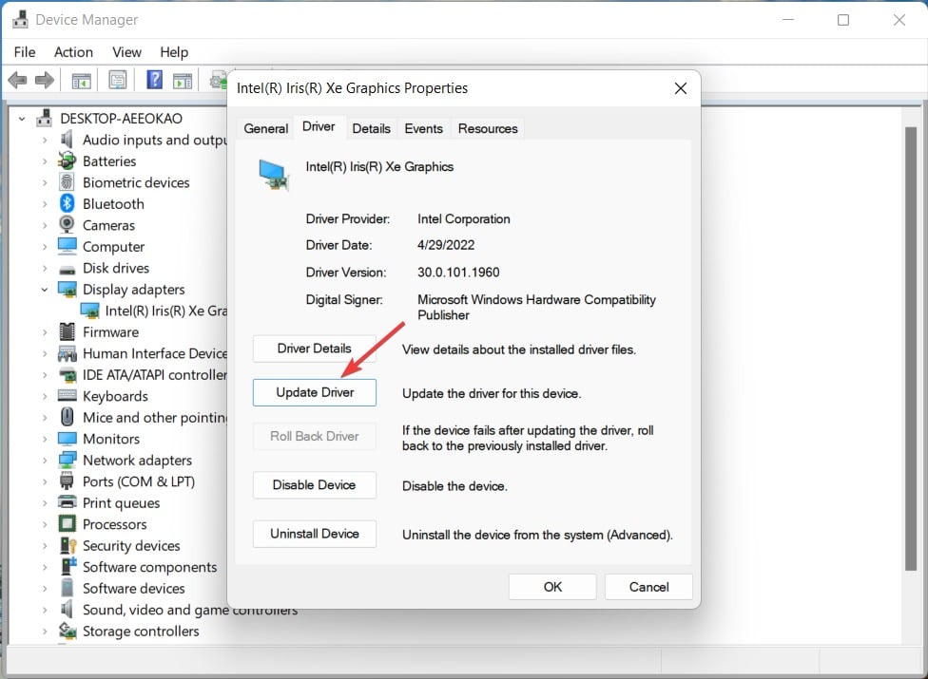The width and height of the screenshot is (928, 679).
Task: Select the Driver tab
Action: (319, 126)
